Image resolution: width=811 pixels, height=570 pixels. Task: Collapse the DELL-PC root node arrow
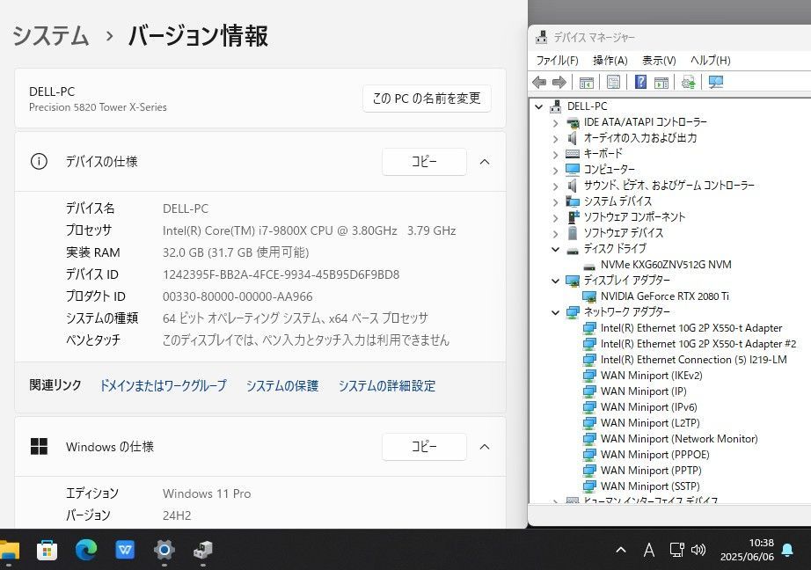tap(538, 106)
